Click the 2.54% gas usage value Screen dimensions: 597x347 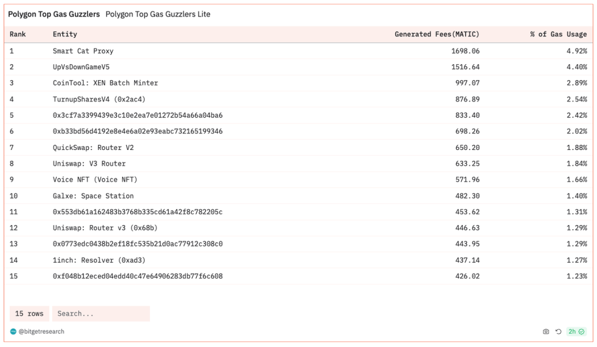577,99
